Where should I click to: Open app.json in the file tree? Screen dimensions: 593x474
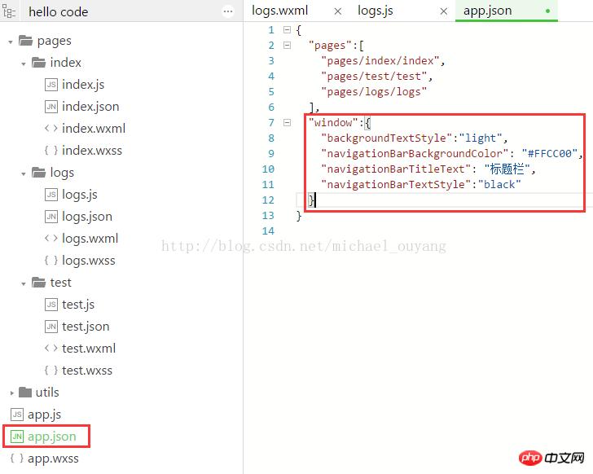pos(52,437)
